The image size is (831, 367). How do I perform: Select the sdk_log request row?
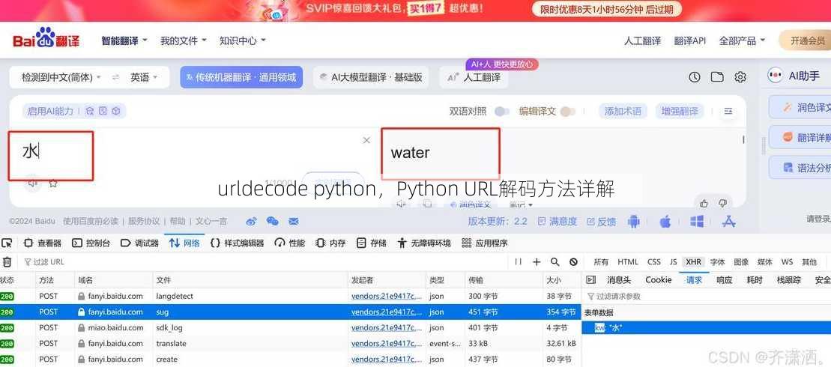click(x=291, y=327)
